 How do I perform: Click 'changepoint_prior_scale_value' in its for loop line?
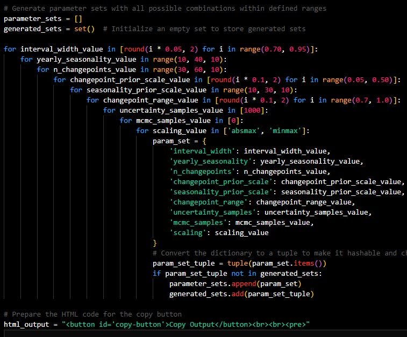point(130,80)
